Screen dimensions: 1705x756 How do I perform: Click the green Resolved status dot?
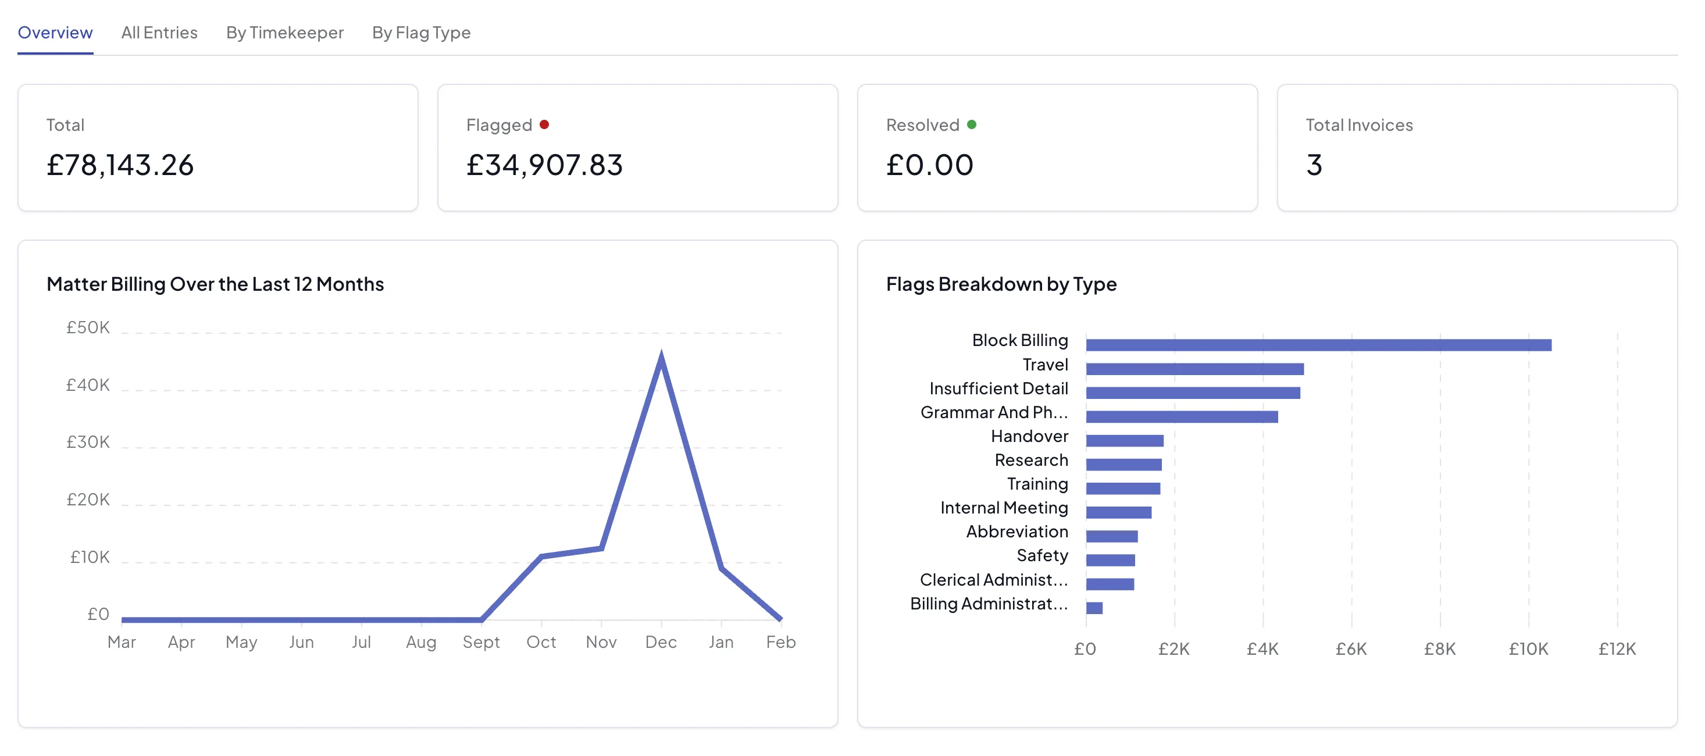point(971,124)
